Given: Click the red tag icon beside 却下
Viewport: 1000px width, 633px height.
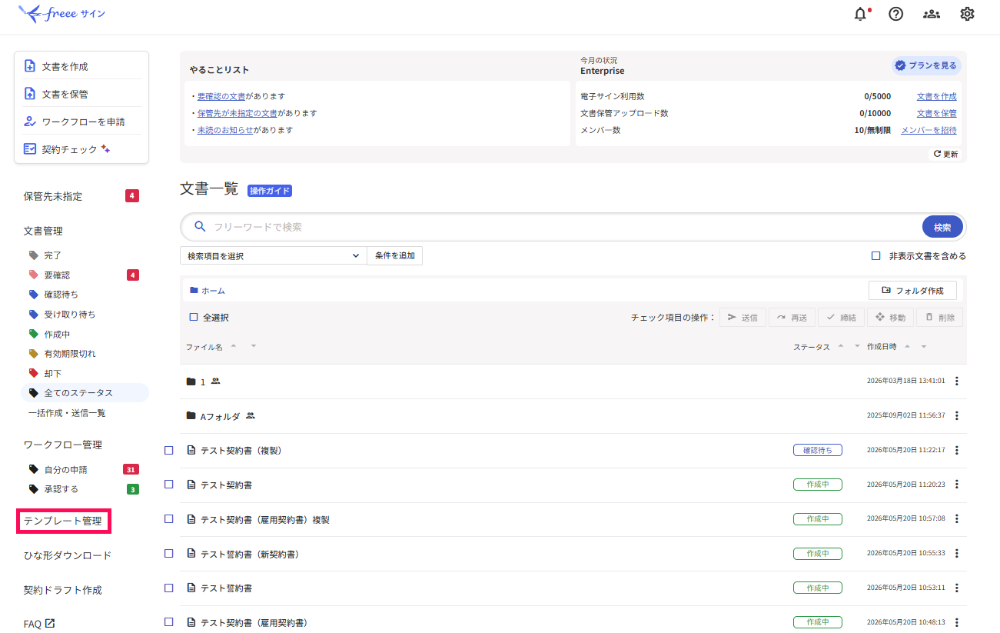Looking at the screenshot, I should (x=33, y=373).
